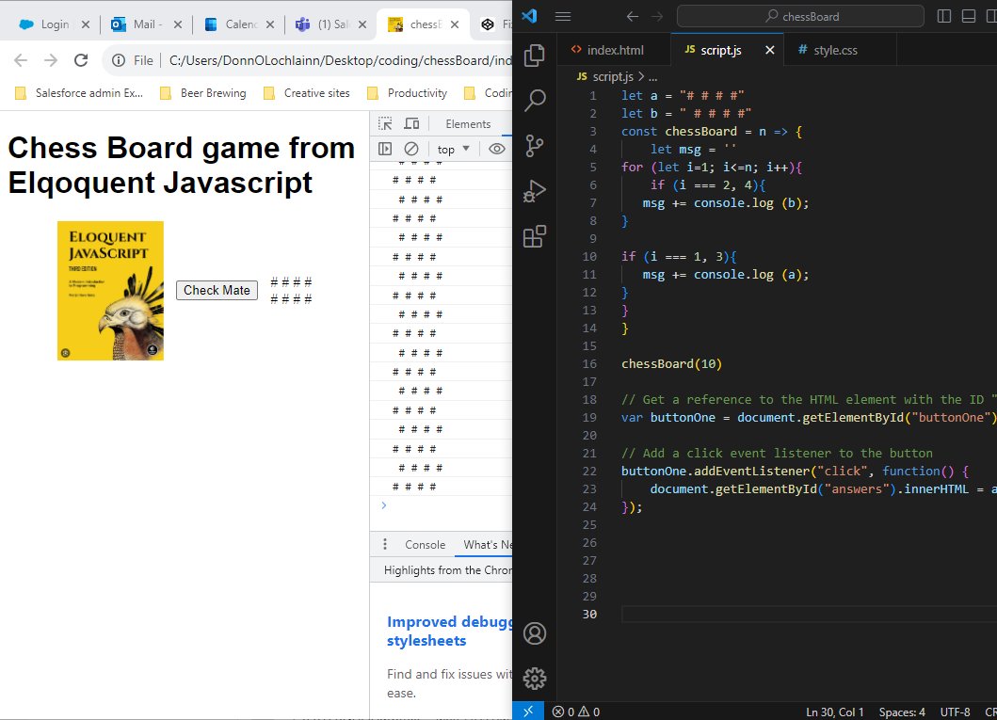Open Creative sites bookmark folder
The width and height of the screenshot is (997, 720).
[x=307, y=93]
